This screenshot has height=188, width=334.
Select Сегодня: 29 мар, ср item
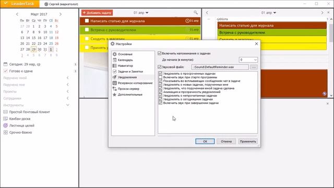tap(25, 64)
